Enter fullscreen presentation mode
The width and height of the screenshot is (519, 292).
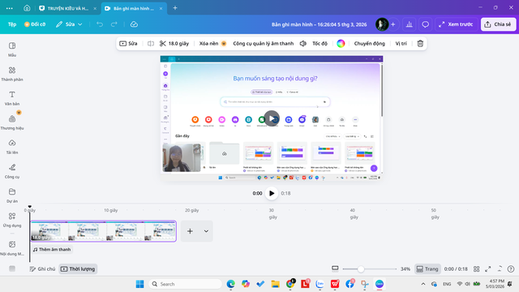coord(488,268)
